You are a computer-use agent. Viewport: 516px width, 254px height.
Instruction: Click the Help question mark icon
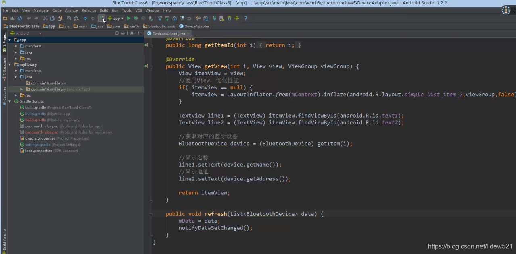click(246, 18)
